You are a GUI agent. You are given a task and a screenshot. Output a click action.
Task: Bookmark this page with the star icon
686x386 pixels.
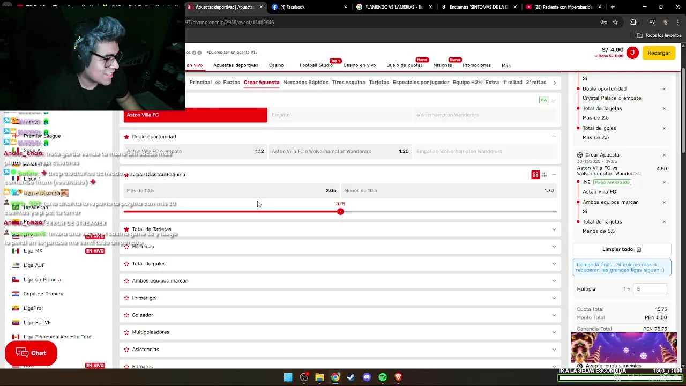[x=615, y=22]
